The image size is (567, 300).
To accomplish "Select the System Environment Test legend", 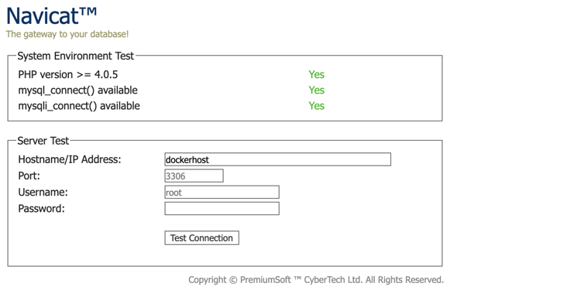I will [x=76, y=56].
